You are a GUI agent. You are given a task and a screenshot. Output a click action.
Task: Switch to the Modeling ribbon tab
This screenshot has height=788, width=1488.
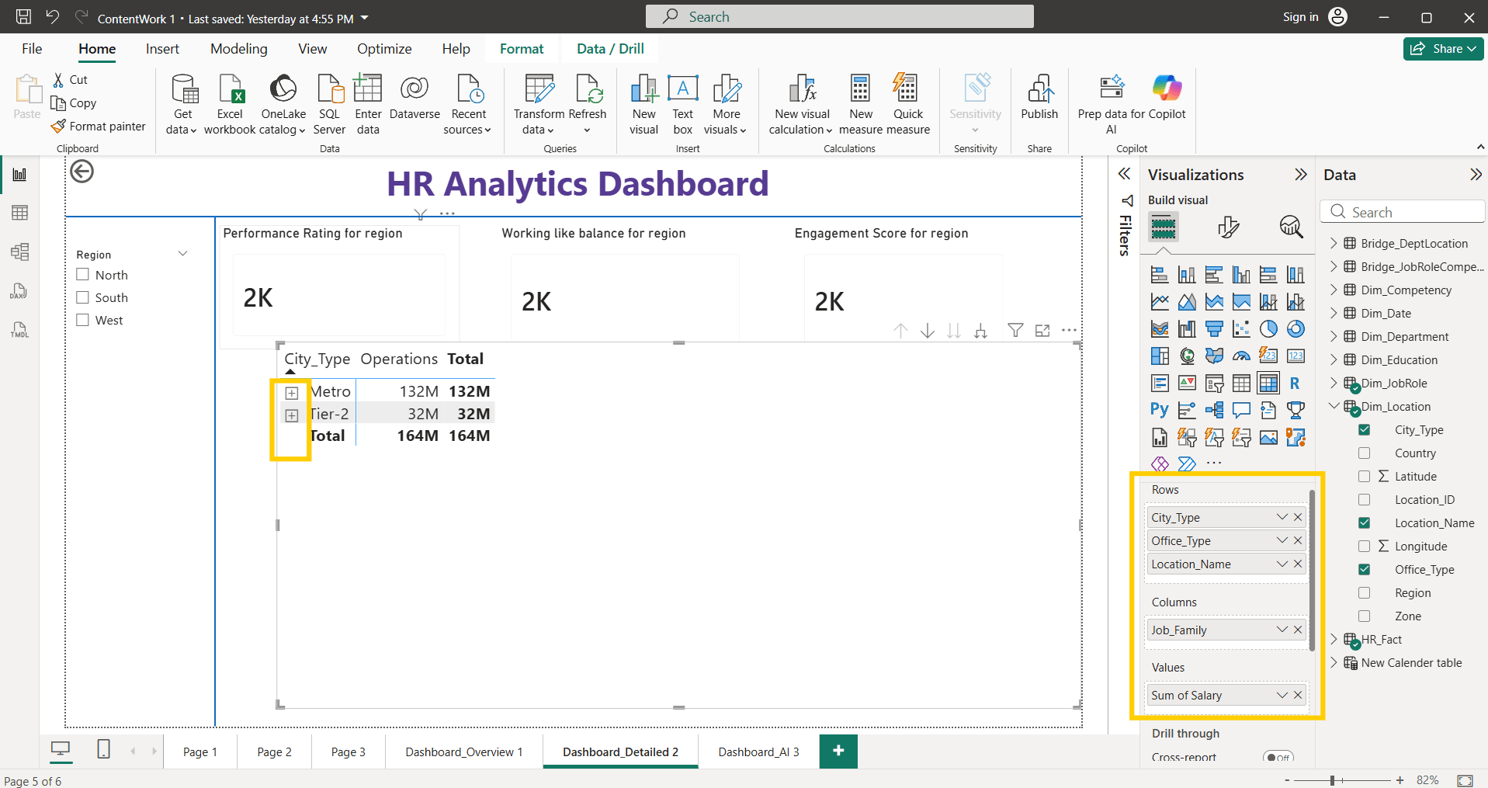coord(238,49)
